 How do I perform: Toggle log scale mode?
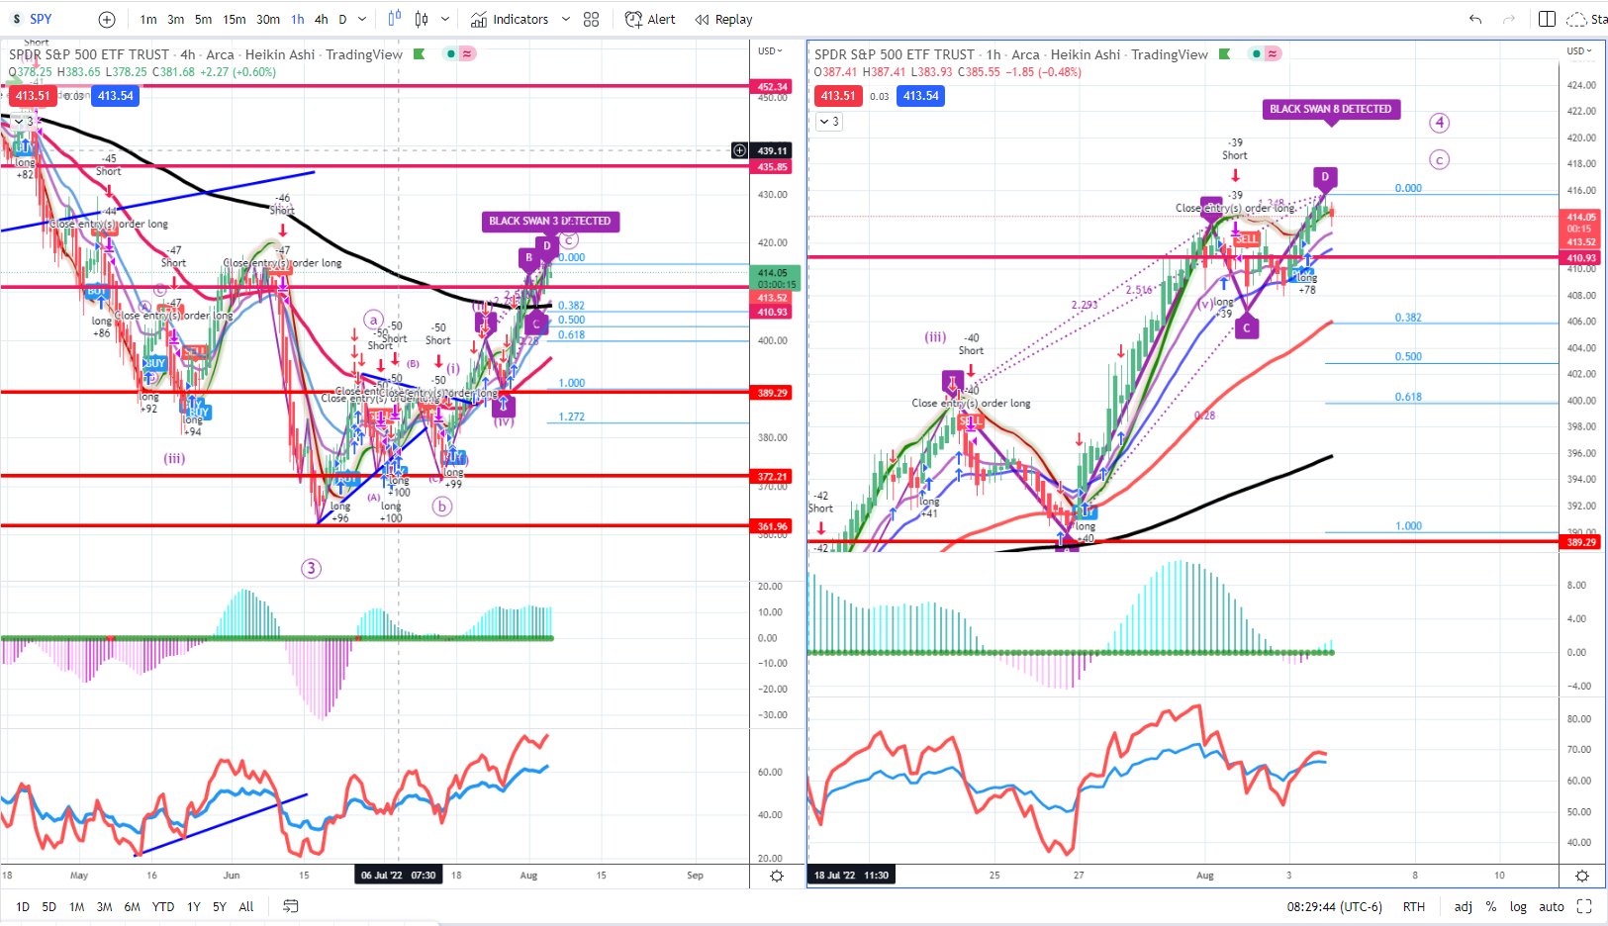pyautogui.click(x=1518, y=906)
